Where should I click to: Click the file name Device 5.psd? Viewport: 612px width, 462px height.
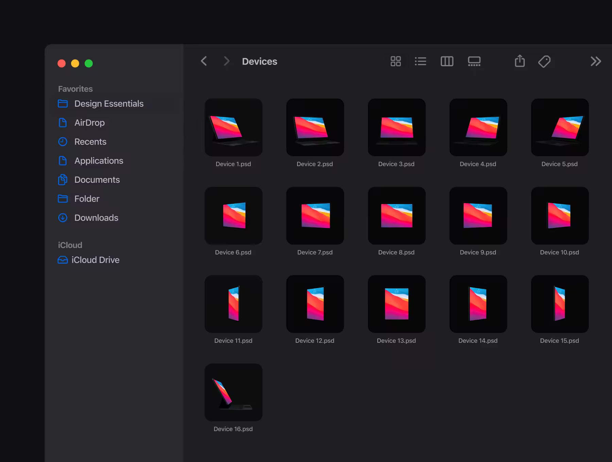point(560,164)
